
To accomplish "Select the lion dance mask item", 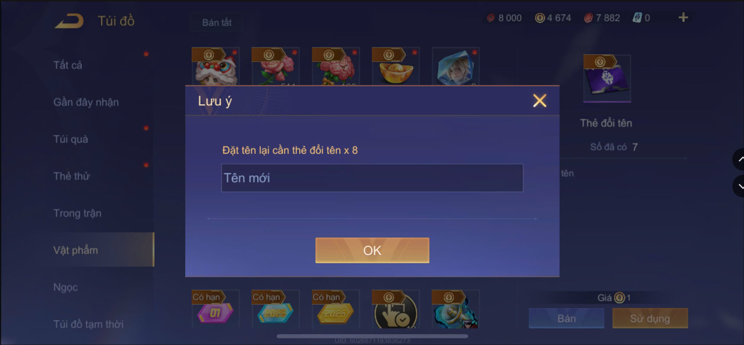I will [x=215, y=66].
